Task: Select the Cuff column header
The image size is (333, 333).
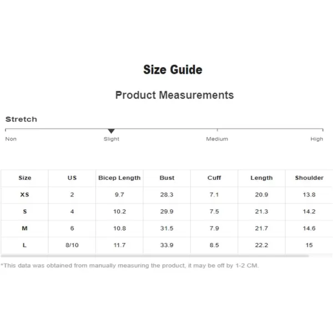Action: 214,178
